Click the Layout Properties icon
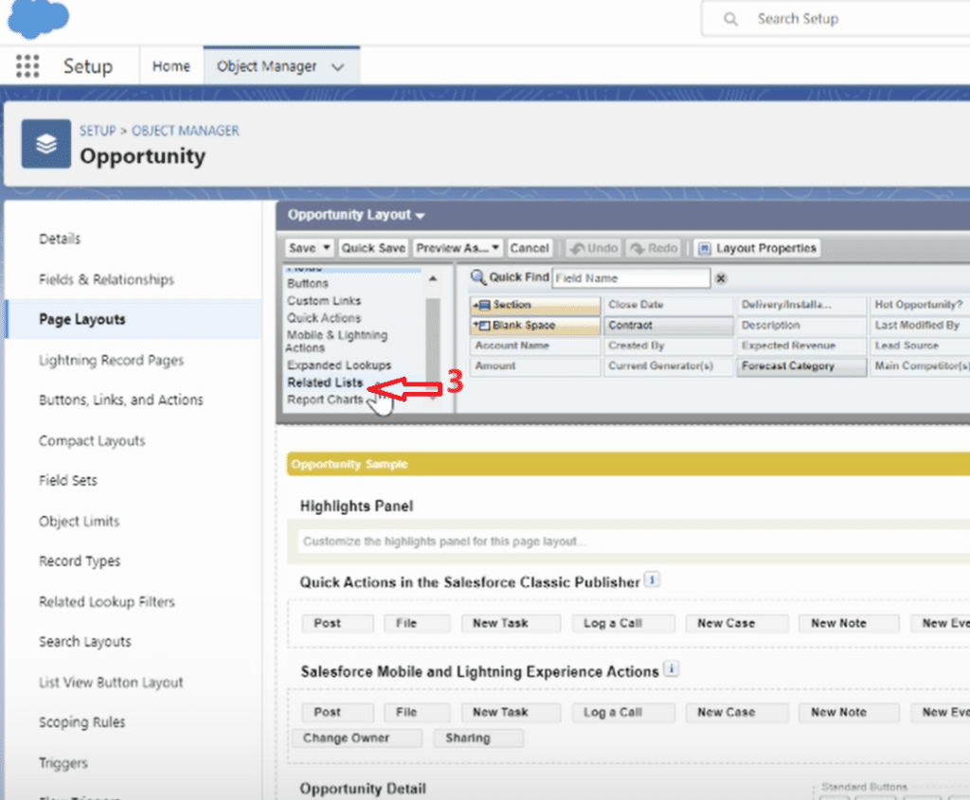Viewport: 970px width, 800px height. pos(704,249)
